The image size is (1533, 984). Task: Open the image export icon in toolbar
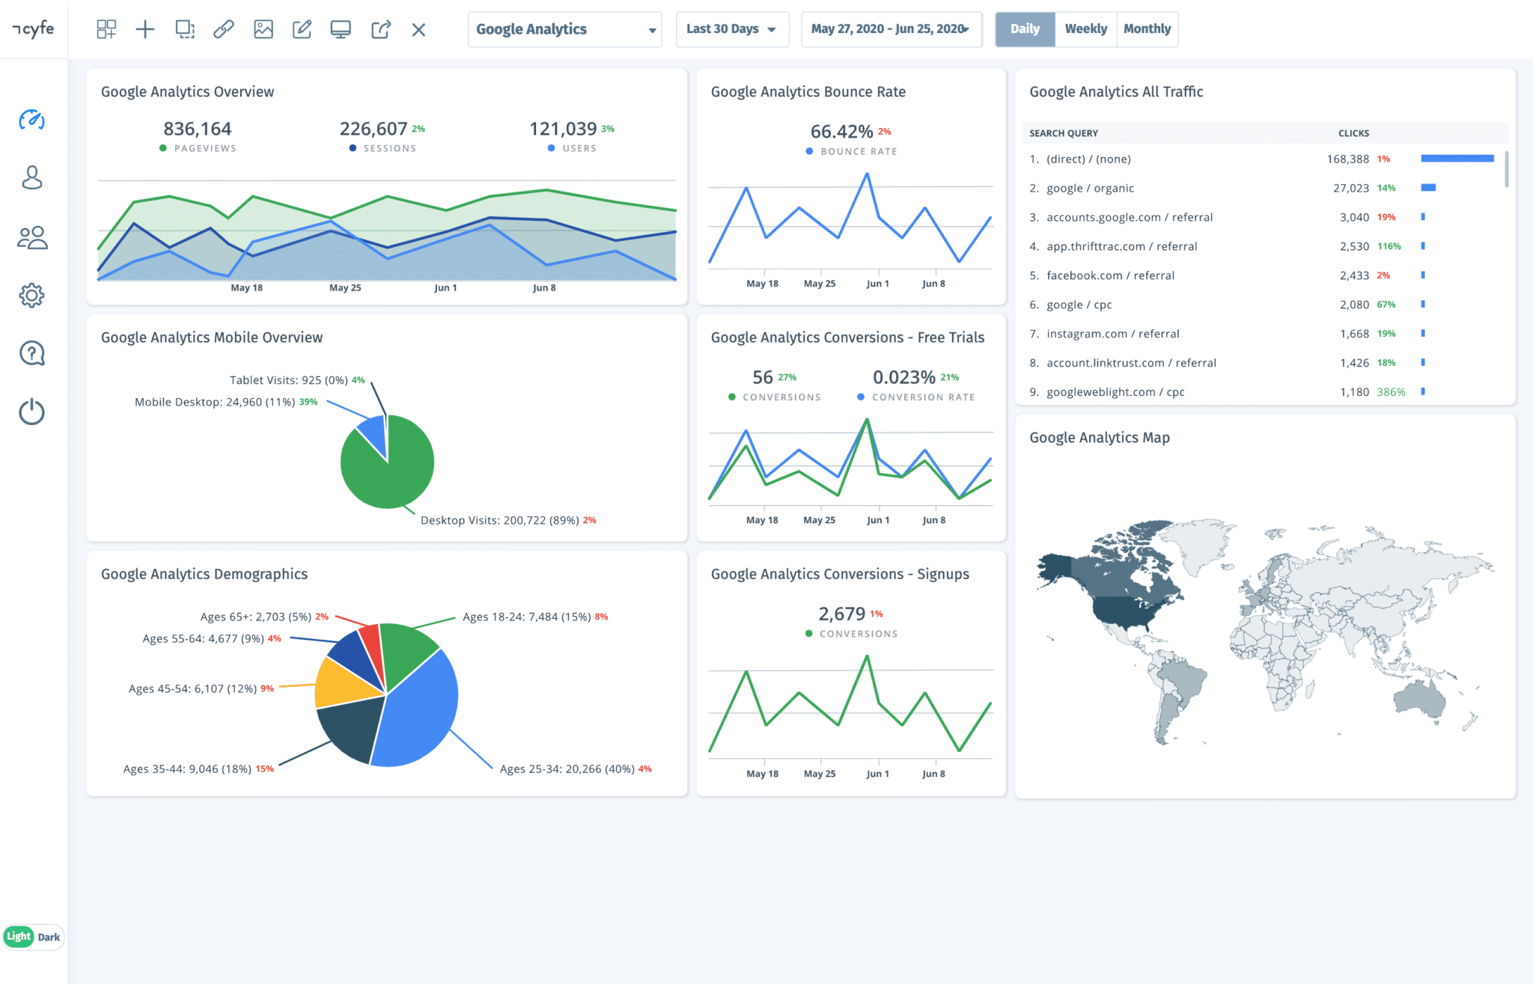[x=263, y=29]
